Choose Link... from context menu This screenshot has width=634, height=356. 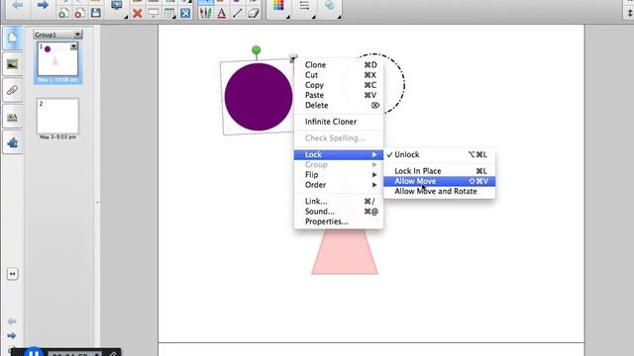[x=339, y=201]
